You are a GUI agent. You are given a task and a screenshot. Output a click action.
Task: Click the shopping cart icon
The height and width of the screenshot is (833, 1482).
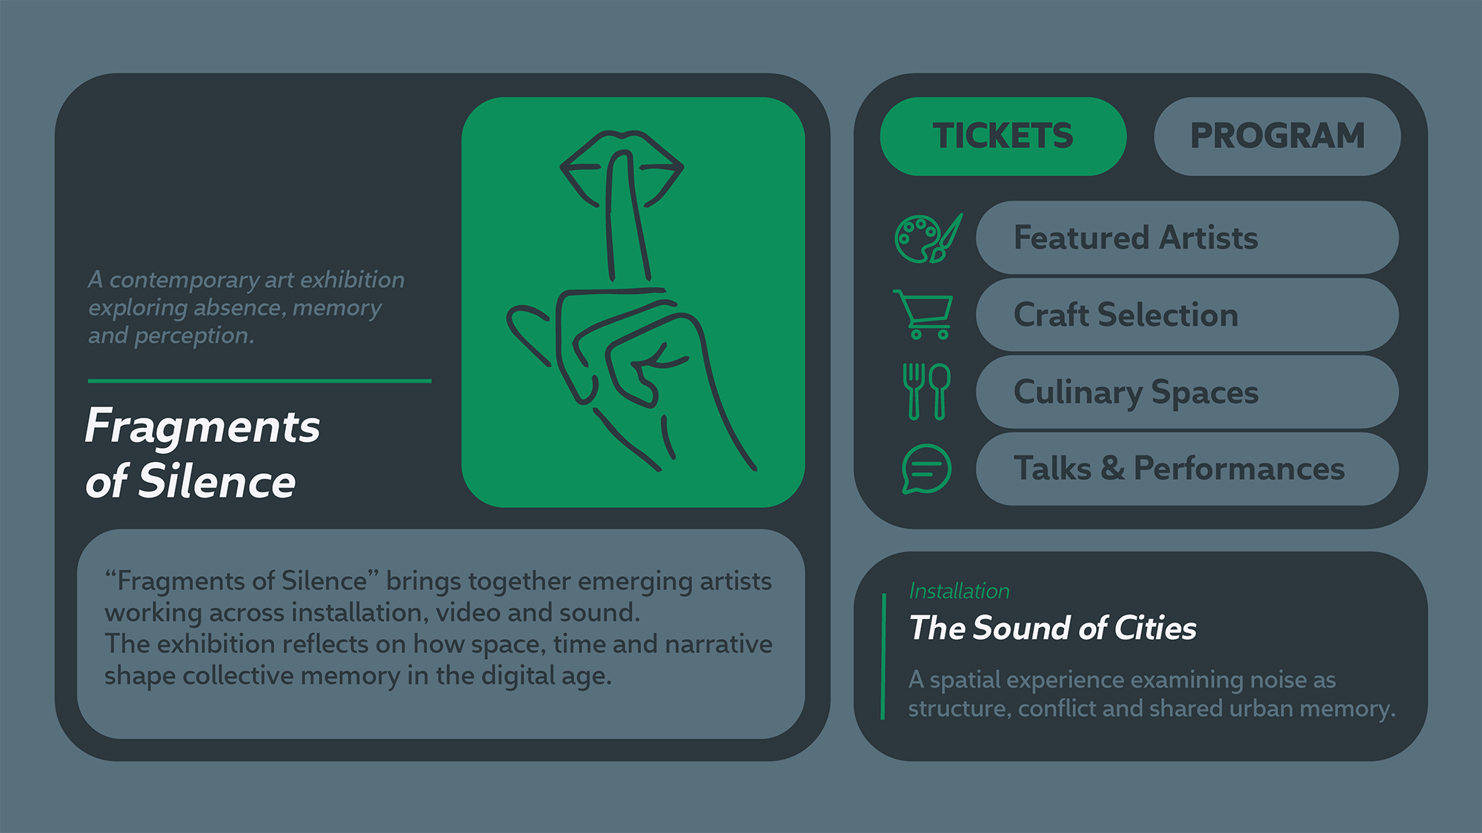click(x=924, y=315)
